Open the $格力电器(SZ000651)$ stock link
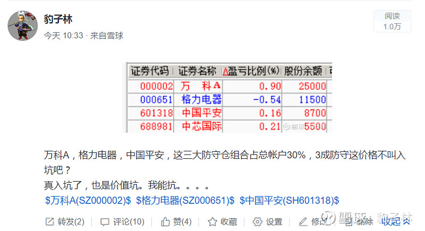425x231 pixels. pyautogui.click(x=185, y=201)
